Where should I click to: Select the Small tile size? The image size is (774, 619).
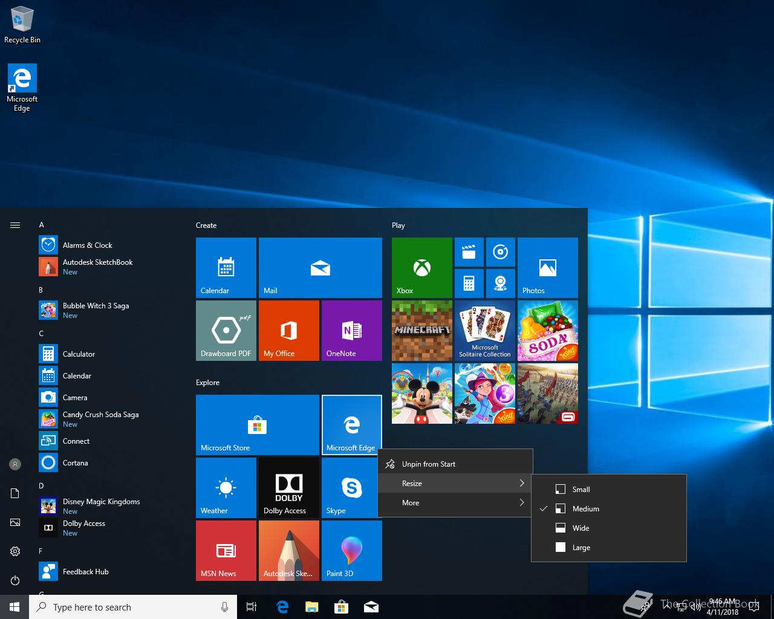(x=609, y=489)
